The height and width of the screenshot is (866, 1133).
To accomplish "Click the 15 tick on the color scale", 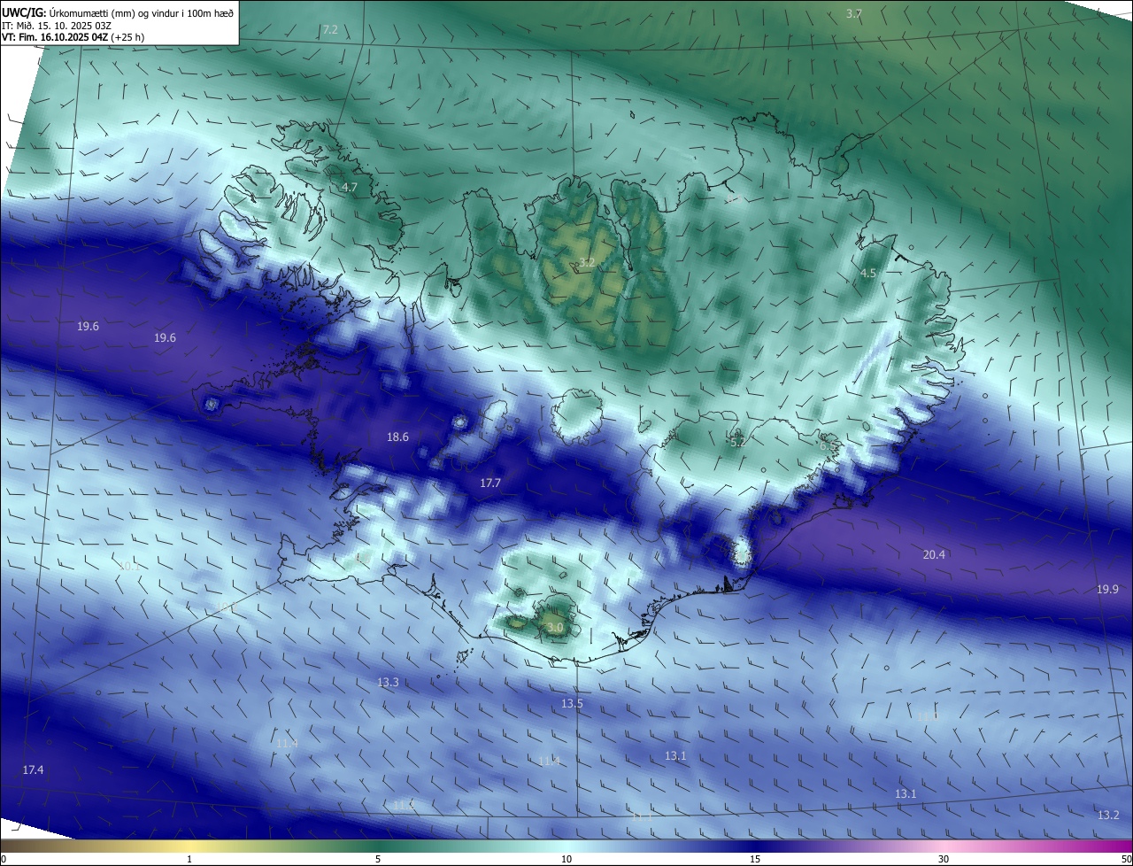I will [x=755, y=859].
